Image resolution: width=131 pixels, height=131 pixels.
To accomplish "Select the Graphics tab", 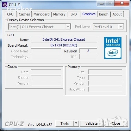I will (89, 14).
